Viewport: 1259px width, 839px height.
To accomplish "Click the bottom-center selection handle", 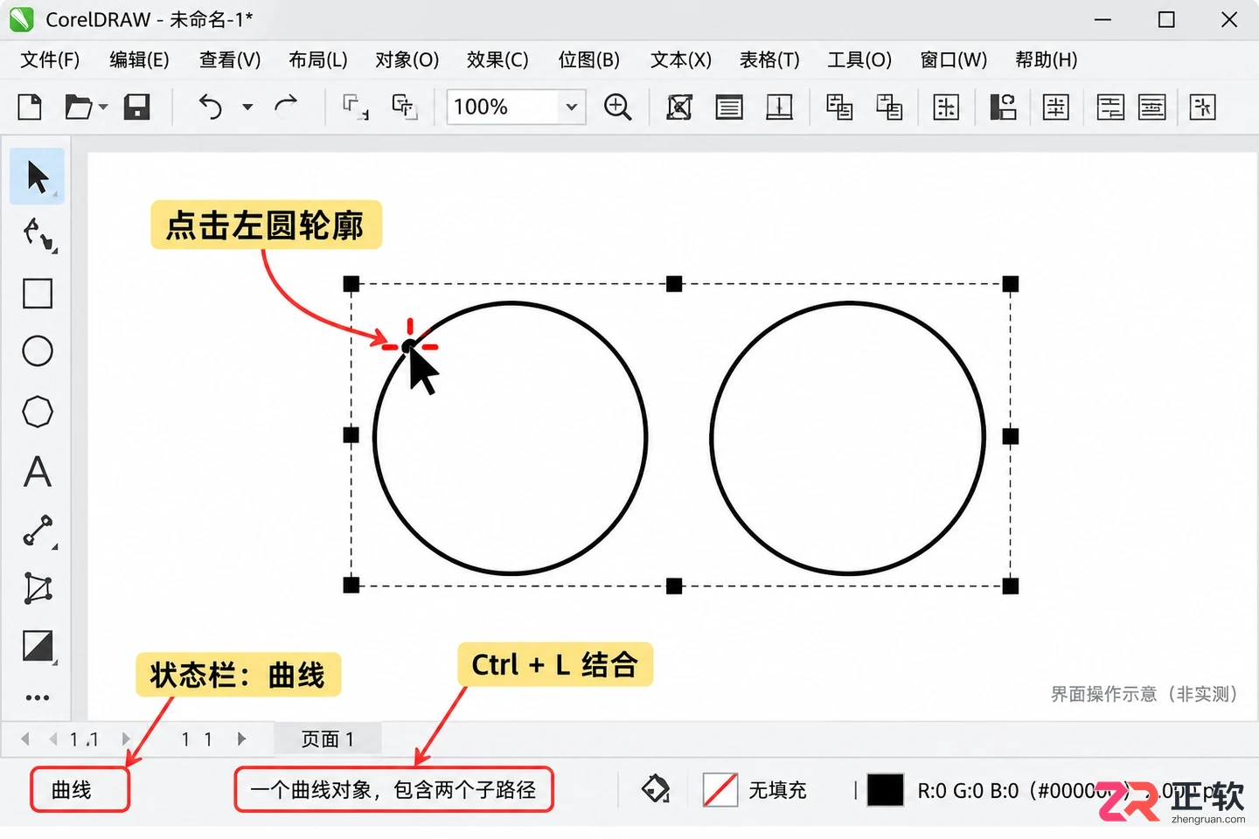I will [x=674, y=586].
